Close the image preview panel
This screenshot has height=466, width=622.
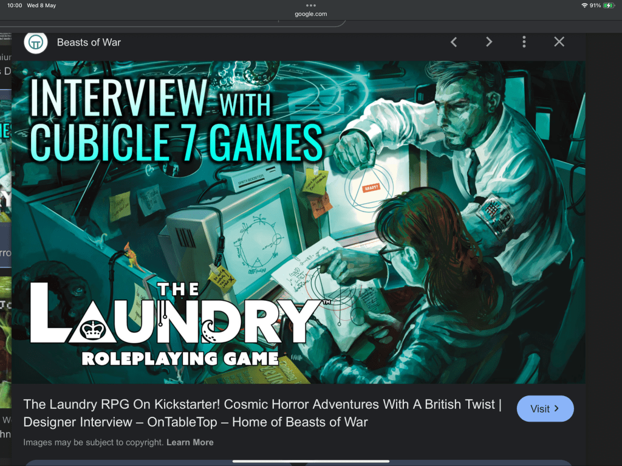pyautogui.click(x=559, y=42)
